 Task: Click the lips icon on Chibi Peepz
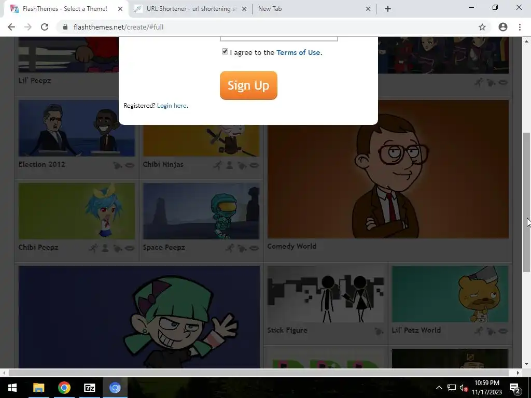click(x=129, y=248)
